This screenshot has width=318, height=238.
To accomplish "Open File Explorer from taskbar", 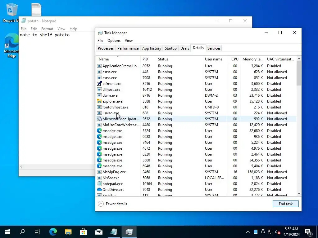I will [68, 232].
